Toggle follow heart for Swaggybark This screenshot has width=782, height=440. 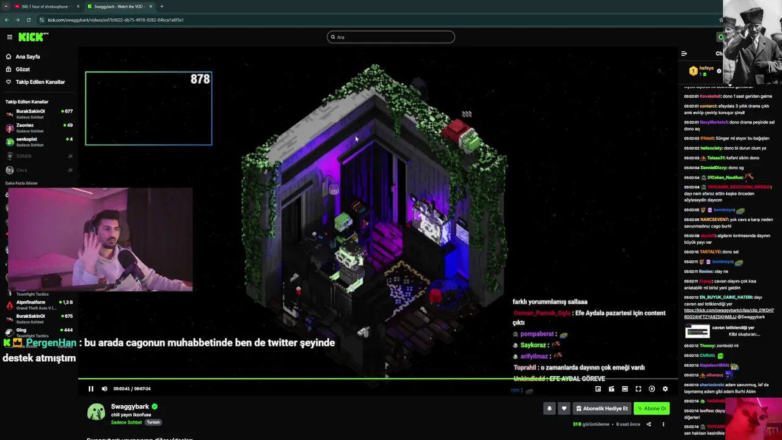[x=564, y=408]
